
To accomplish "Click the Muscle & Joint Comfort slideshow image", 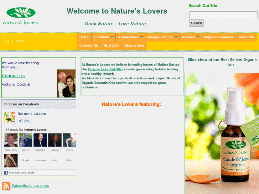I will pos(222,133).
